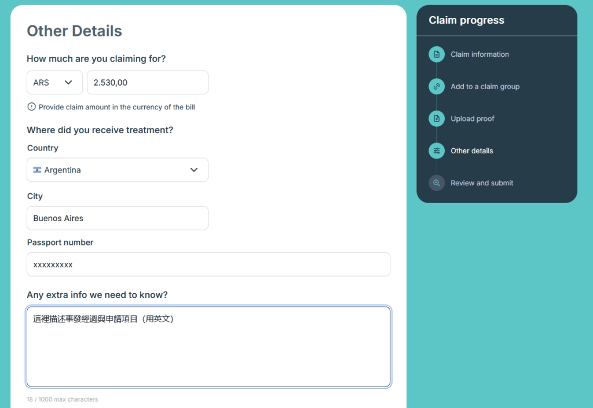Select the Other details step label
This screenshot has width=593, height=408.
click(472, 150)
